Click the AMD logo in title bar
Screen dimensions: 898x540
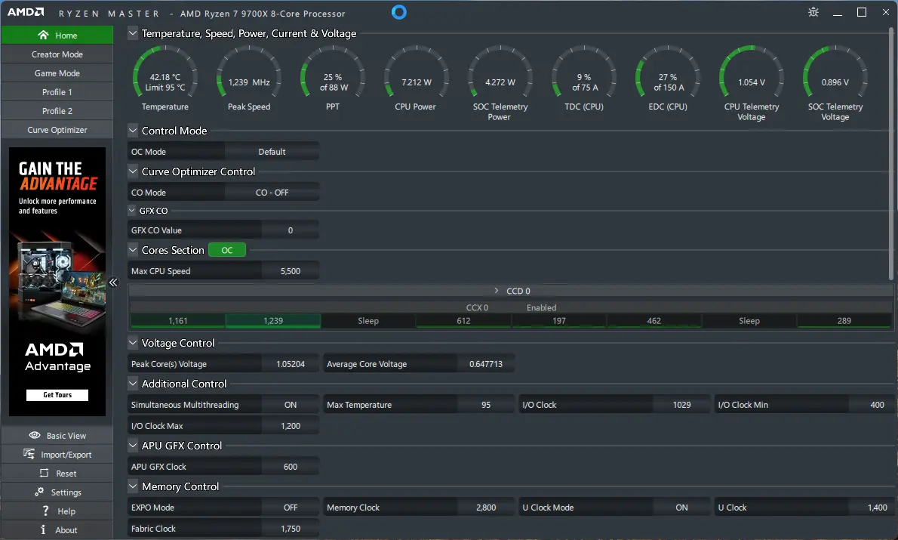pos(25,12)
